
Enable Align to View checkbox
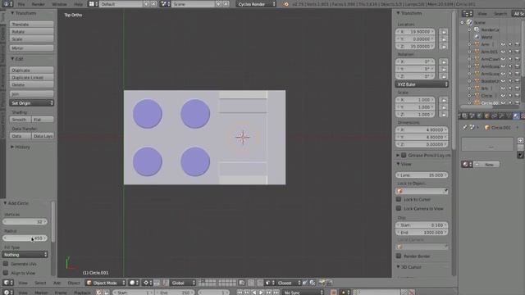pos(6,273)
